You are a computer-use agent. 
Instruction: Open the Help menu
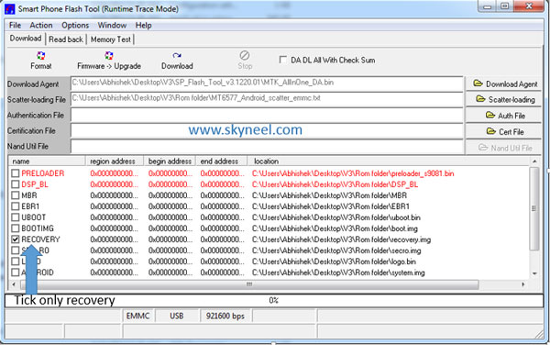pyautogui.click(x=144, y=26)
